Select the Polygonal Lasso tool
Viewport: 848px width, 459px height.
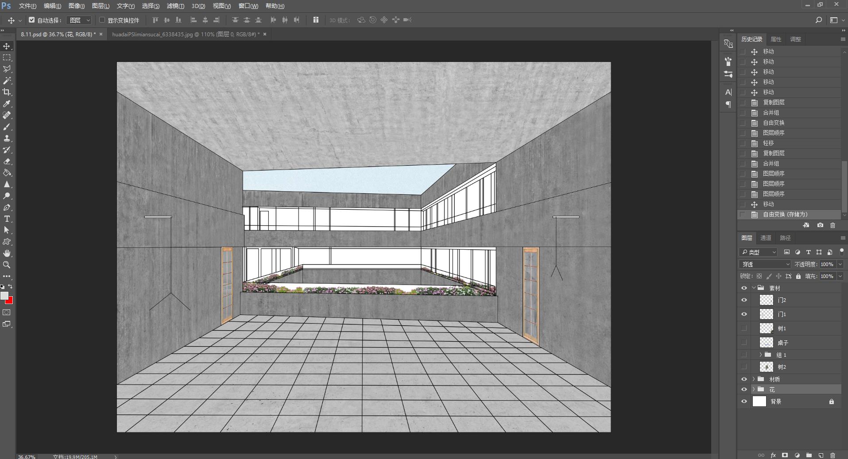[x=7, y=69]
